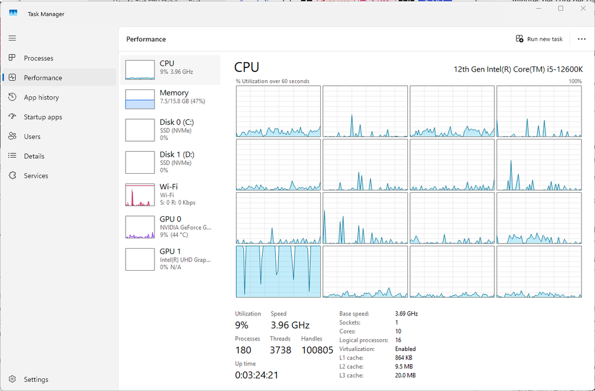Select the Memory mini graph thumbnail
The height and width of the screenshot is (391, 595).
(x=140, y=99)
